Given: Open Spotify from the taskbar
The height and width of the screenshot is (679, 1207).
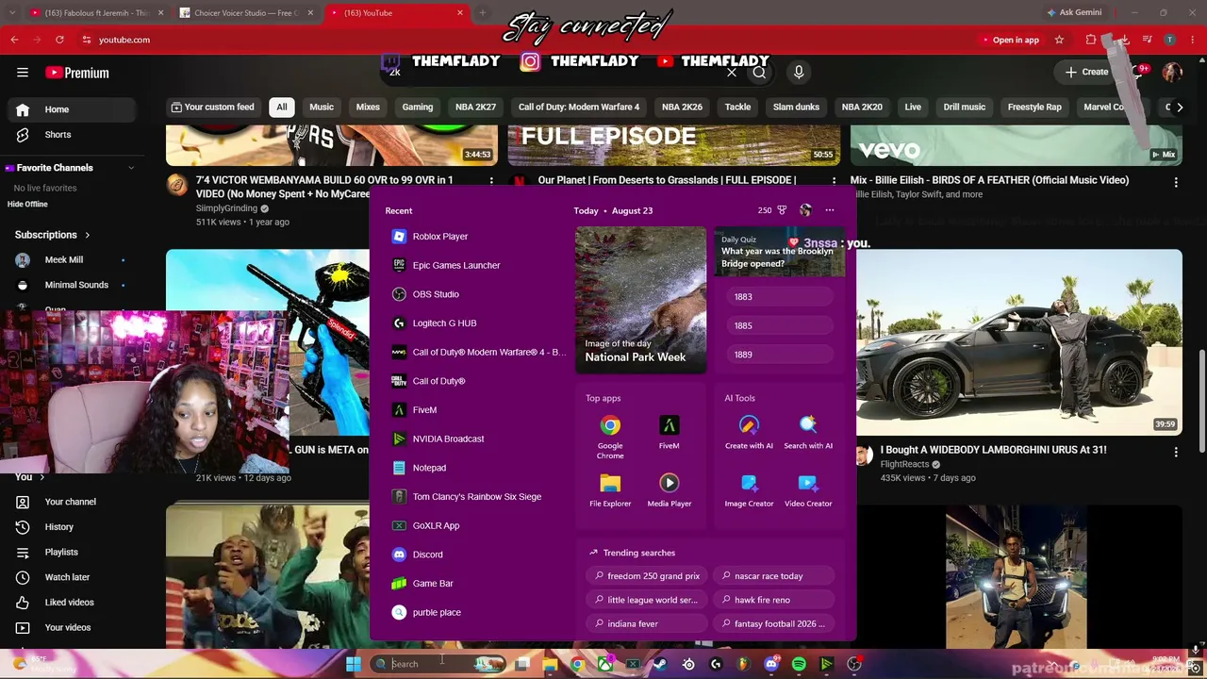Looking at the screenshot, I should [799, 664].
